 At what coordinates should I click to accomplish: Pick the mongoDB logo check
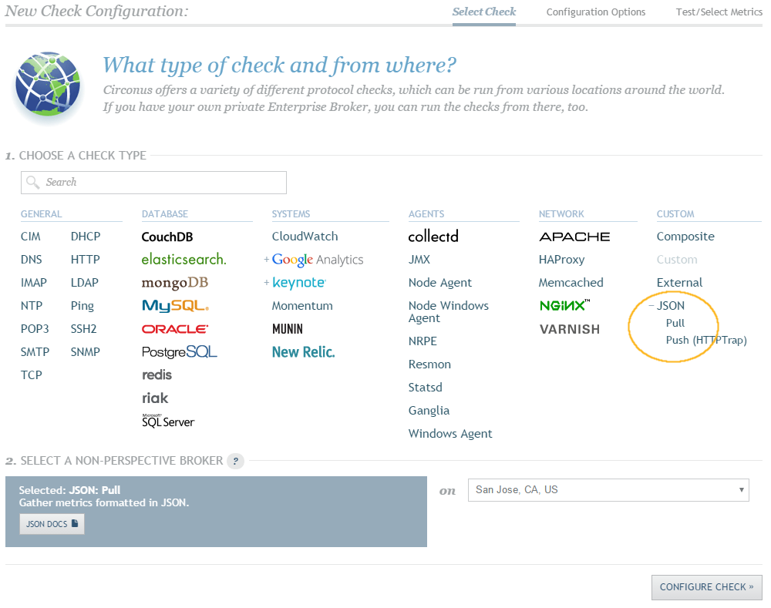[x=175, y=283]
